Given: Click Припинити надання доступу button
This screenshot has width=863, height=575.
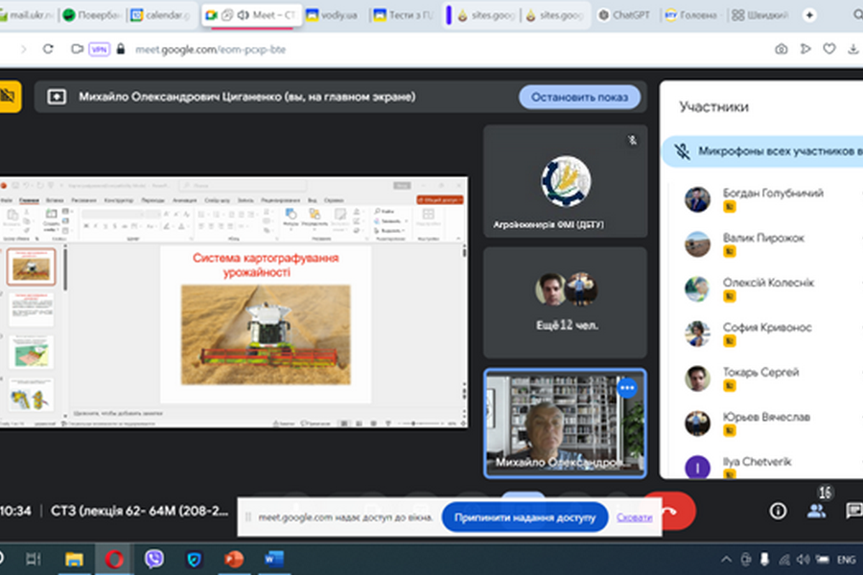Looking at the screenshot, I should [x=525, y=517].
